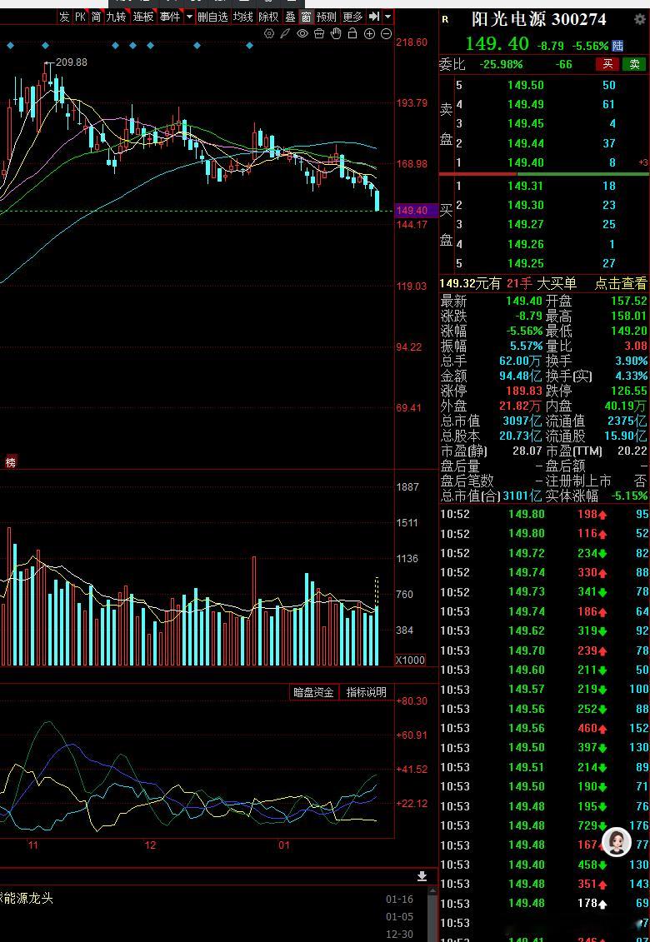Click the red 买 buy button
This screenshot has width=650, height=942.
[607, 64]
